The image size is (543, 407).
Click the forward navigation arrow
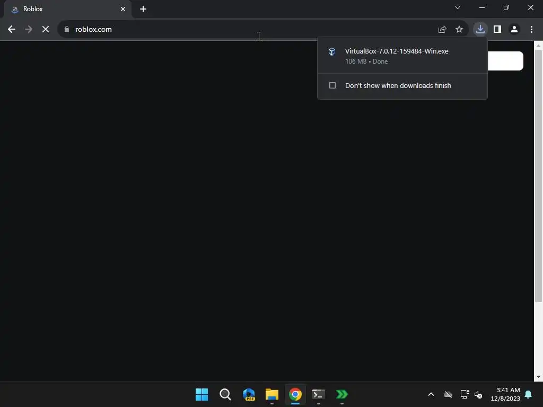tap(29, 30)
